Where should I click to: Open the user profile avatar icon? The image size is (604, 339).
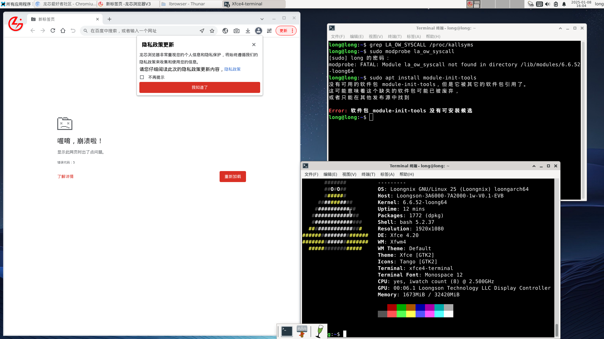259,31
